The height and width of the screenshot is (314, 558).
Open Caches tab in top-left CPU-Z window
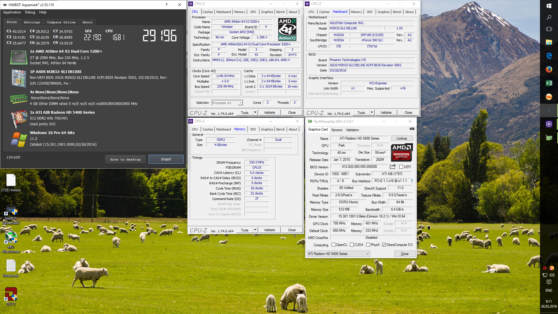(208, 12)
